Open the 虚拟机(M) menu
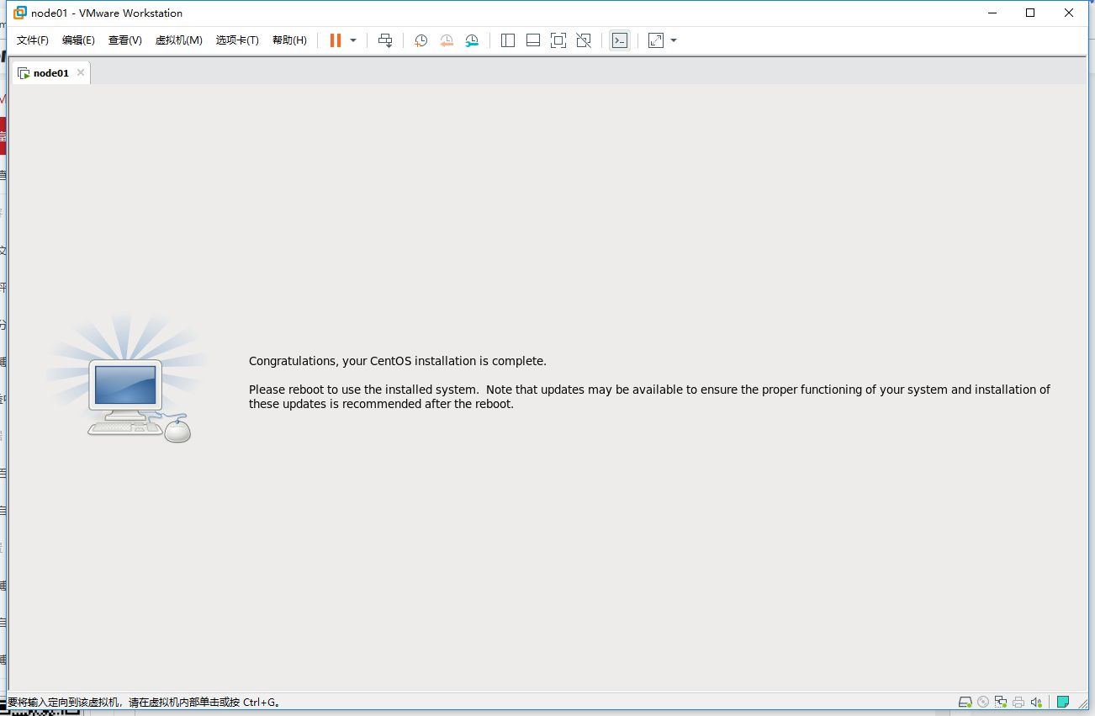This screenshot has height=716, width=1095. click(x=179, y=40)
